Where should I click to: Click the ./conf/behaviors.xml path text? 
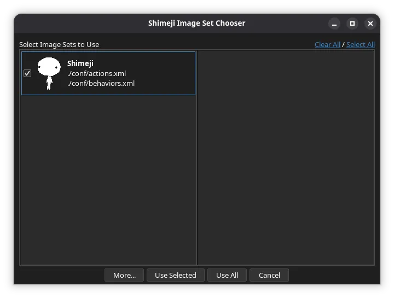101,83
